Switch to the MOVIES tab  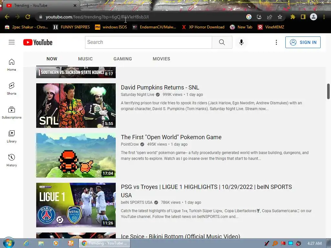[x=161, y=59]
